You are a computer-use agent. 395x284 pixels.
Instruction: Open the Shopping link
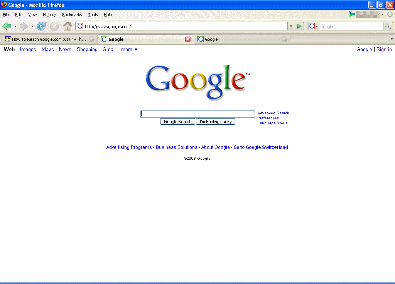click(87, 50)
